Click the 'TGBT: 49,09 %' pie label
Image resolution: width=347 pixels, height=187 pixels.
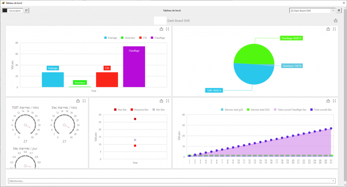(214, 90)
